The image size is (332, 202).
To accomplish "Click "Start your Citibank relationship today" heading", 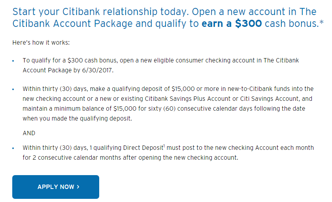I will click(100, 12).
